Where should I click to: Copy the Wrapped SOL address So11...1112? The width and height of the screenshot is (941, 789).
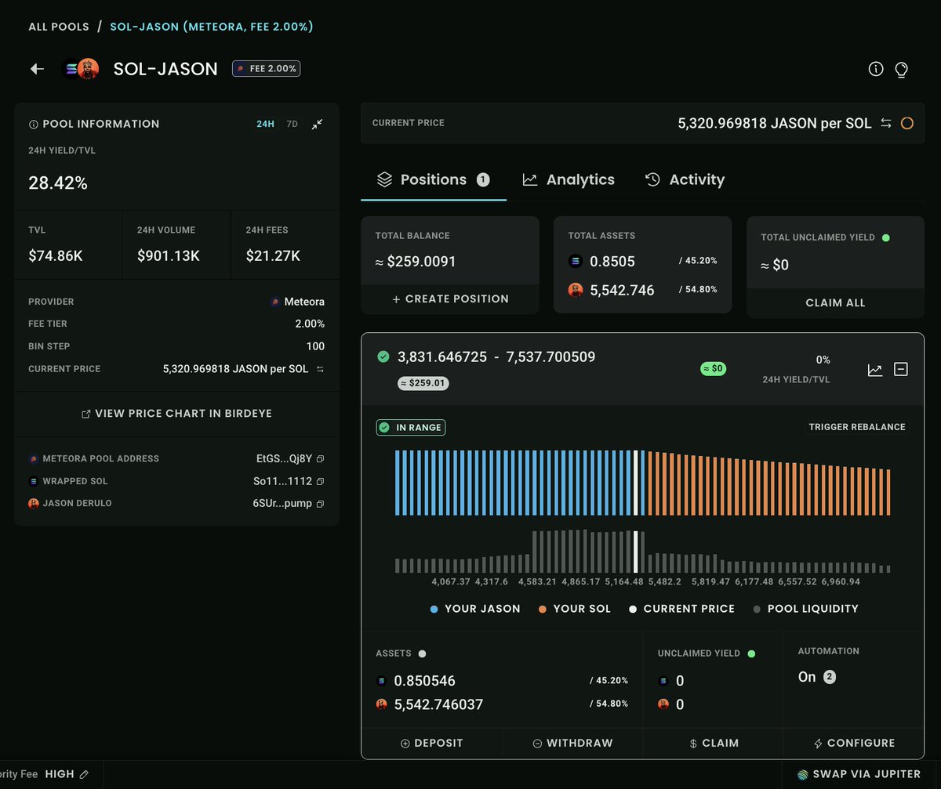point(320,481)
